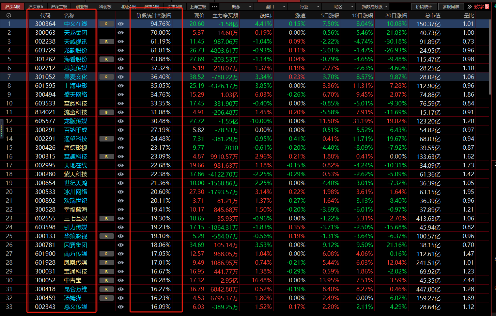Click the B badge for 流金科技
The height and width of the screenshot is (316, 496).
pyautogui.click(x=107, y=112)
